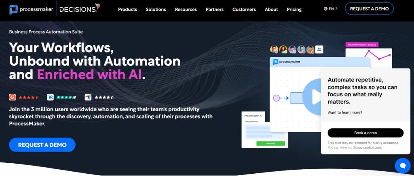Screen dimensions: 414x187
Task: Expand the EN language selector chevron
Action: pos(336,8)
